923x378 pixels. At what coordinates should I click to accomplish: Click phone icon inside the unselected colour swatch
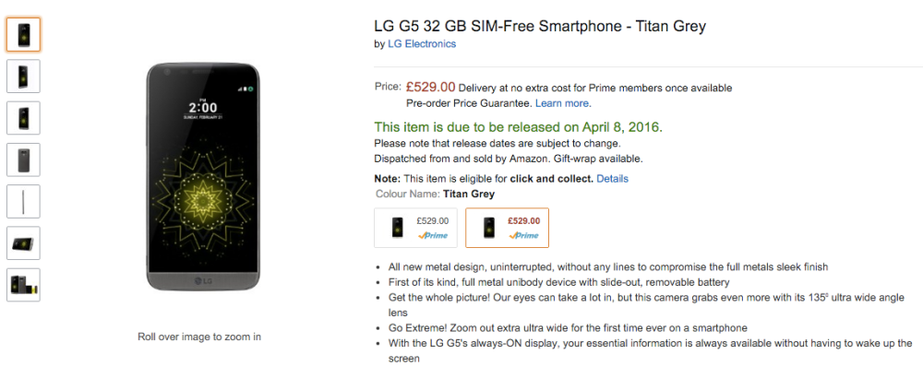click(398, 228)
